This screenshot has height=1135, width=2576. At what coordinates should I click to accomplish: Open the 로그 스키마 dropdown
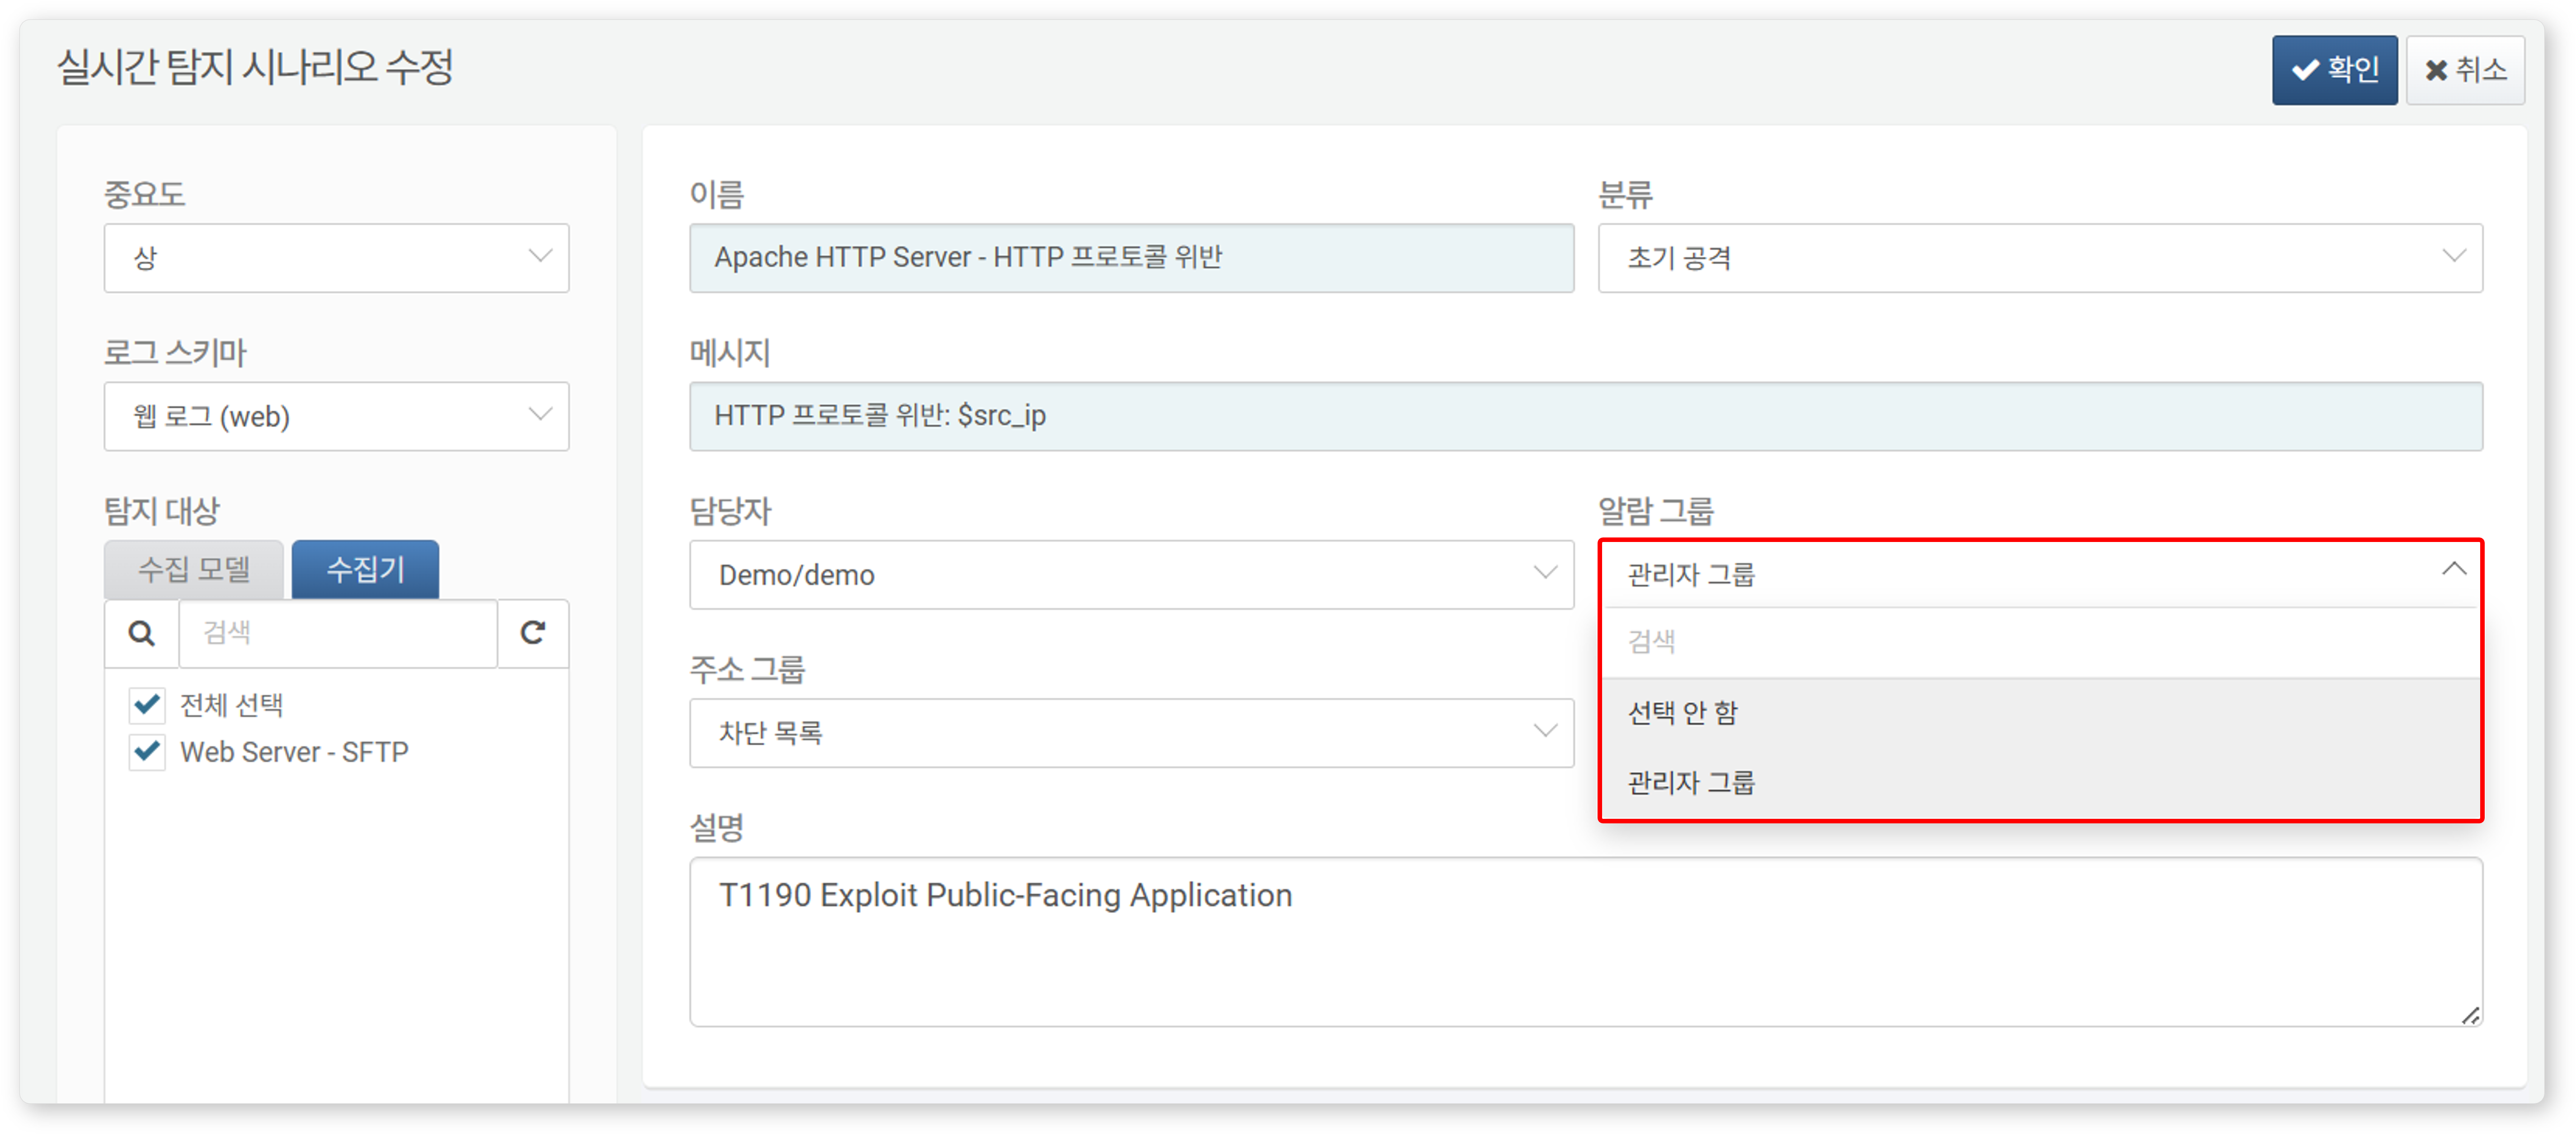[336, 416]
